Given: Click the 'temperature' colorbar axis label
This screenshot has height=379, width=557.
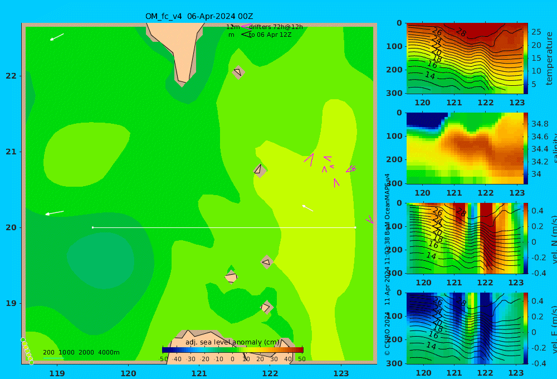Looking at the screenshot, I should tap(550, 59).
